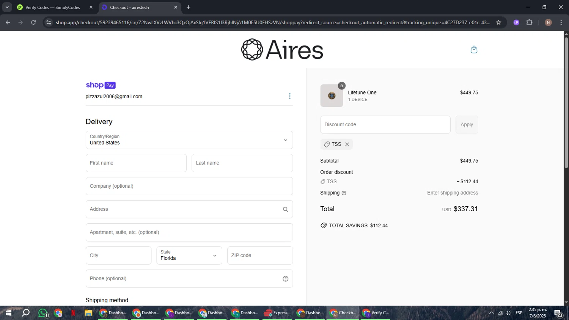Click the Lifetune One product name
Viewport: 569px width, 320px height.
pyautogui.click(x=362, y=93)
